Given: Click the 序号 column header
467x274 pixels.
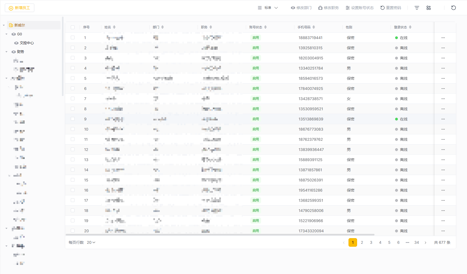Looking at the screenshot, I should pos(86,27).
